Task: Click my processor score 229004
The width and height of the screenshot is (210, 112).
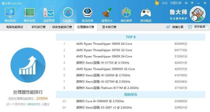Action: click(x=42, y=99)
